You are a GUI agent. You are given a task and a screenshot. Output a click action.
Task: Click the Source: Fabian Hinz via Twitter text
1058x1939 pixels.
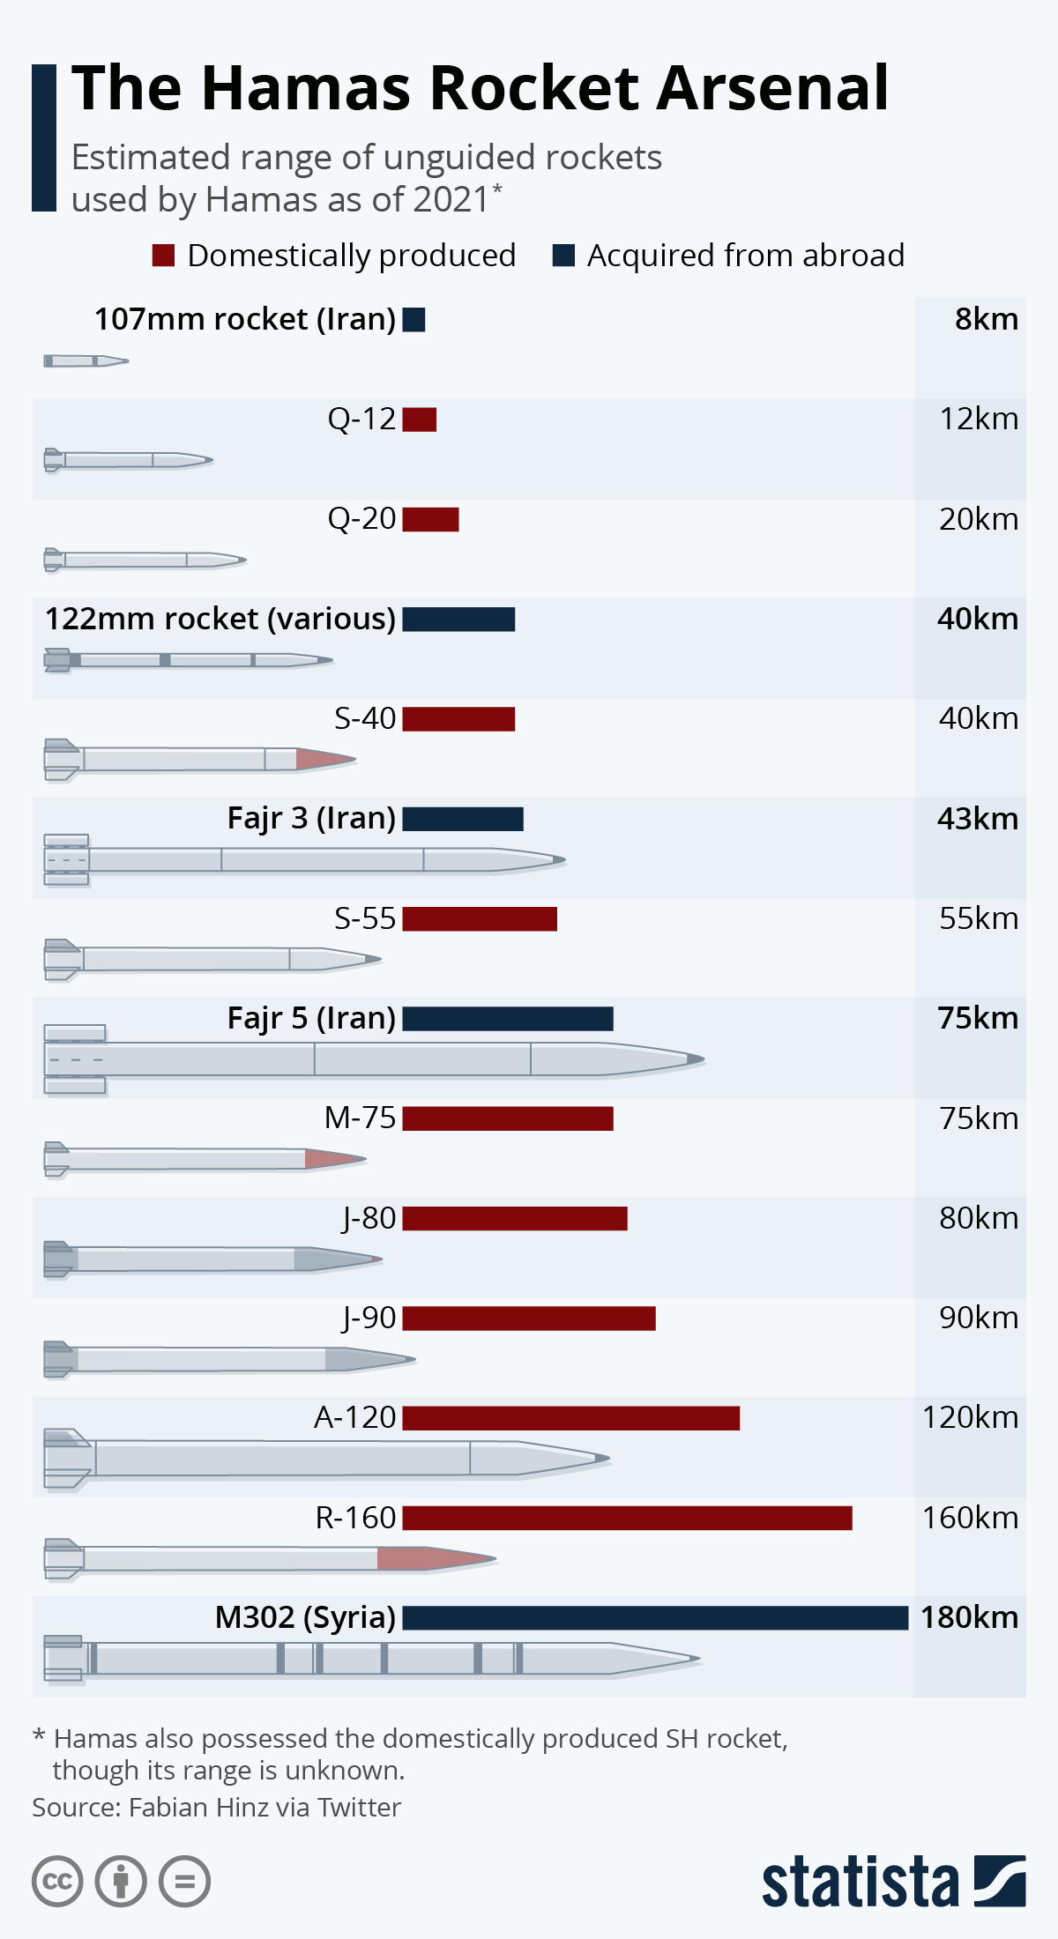pyautogui.click(x=217, y=1808)
